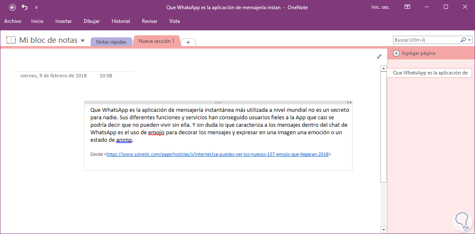
Task: Click the page time 10:08
Action: point(106,76)
